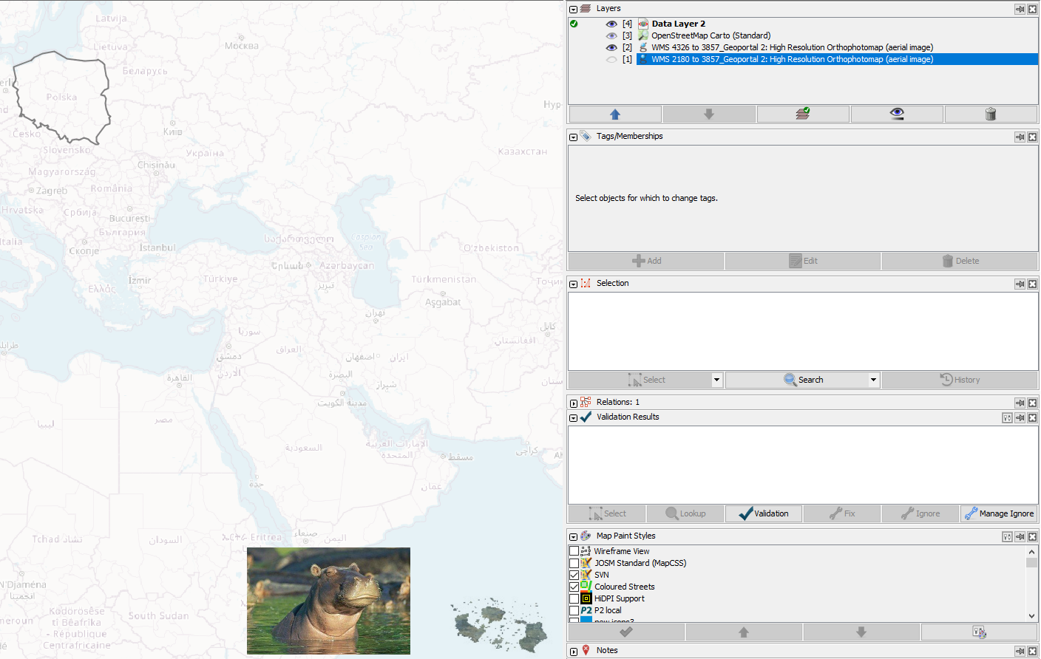Click the Validation button
This screenshot has width=1041, height=659.
pyautogui.click(x=763, y=513)
